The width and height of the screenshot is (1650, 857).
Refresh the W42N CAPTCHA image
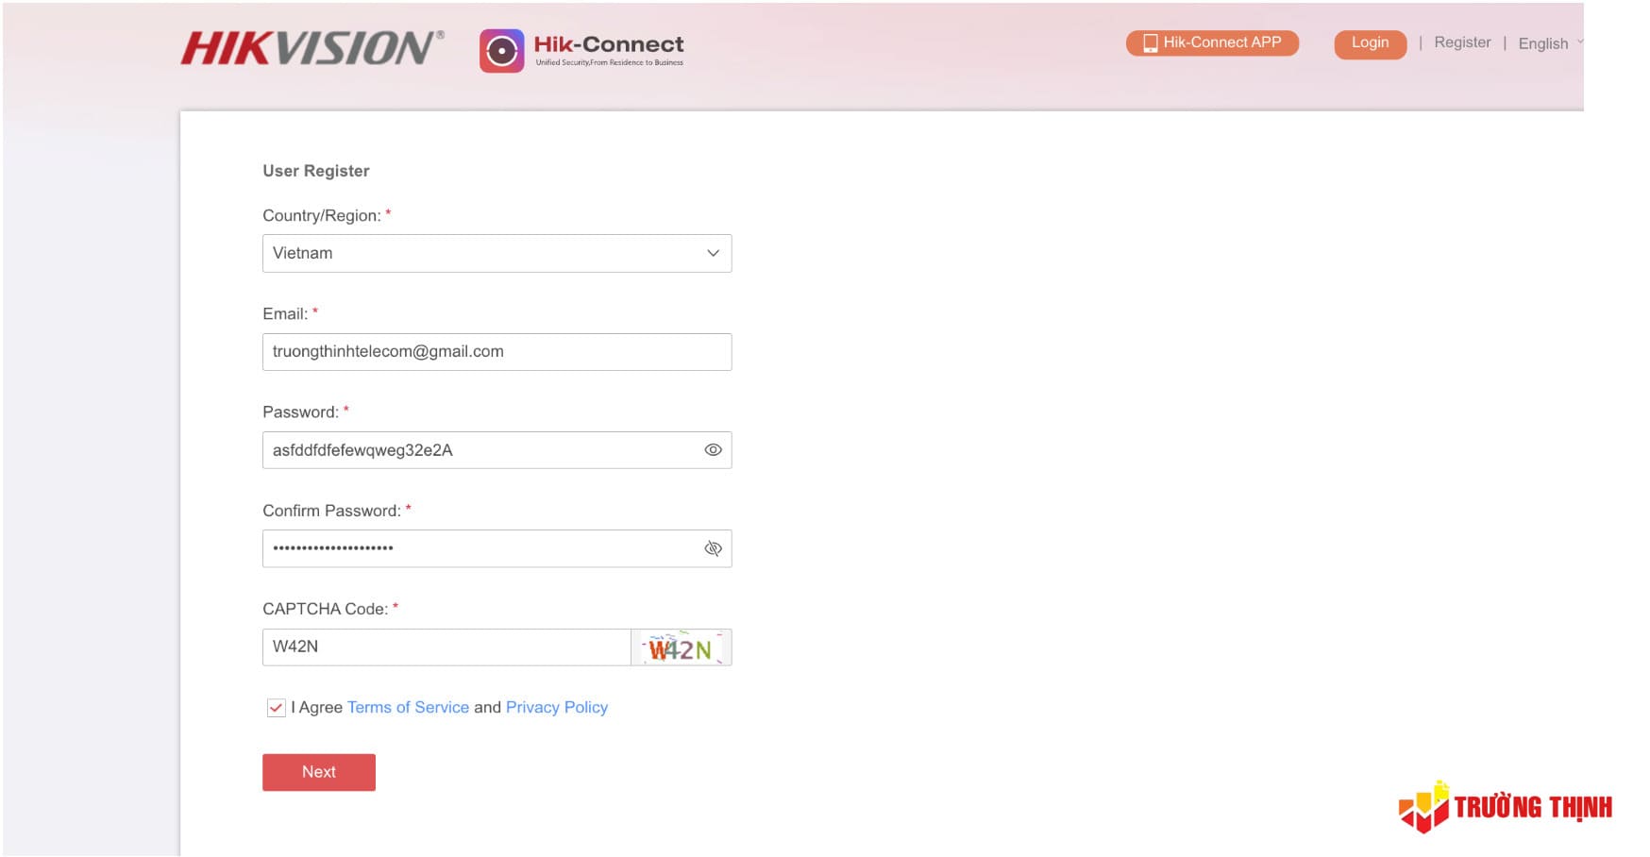point(681,648)
